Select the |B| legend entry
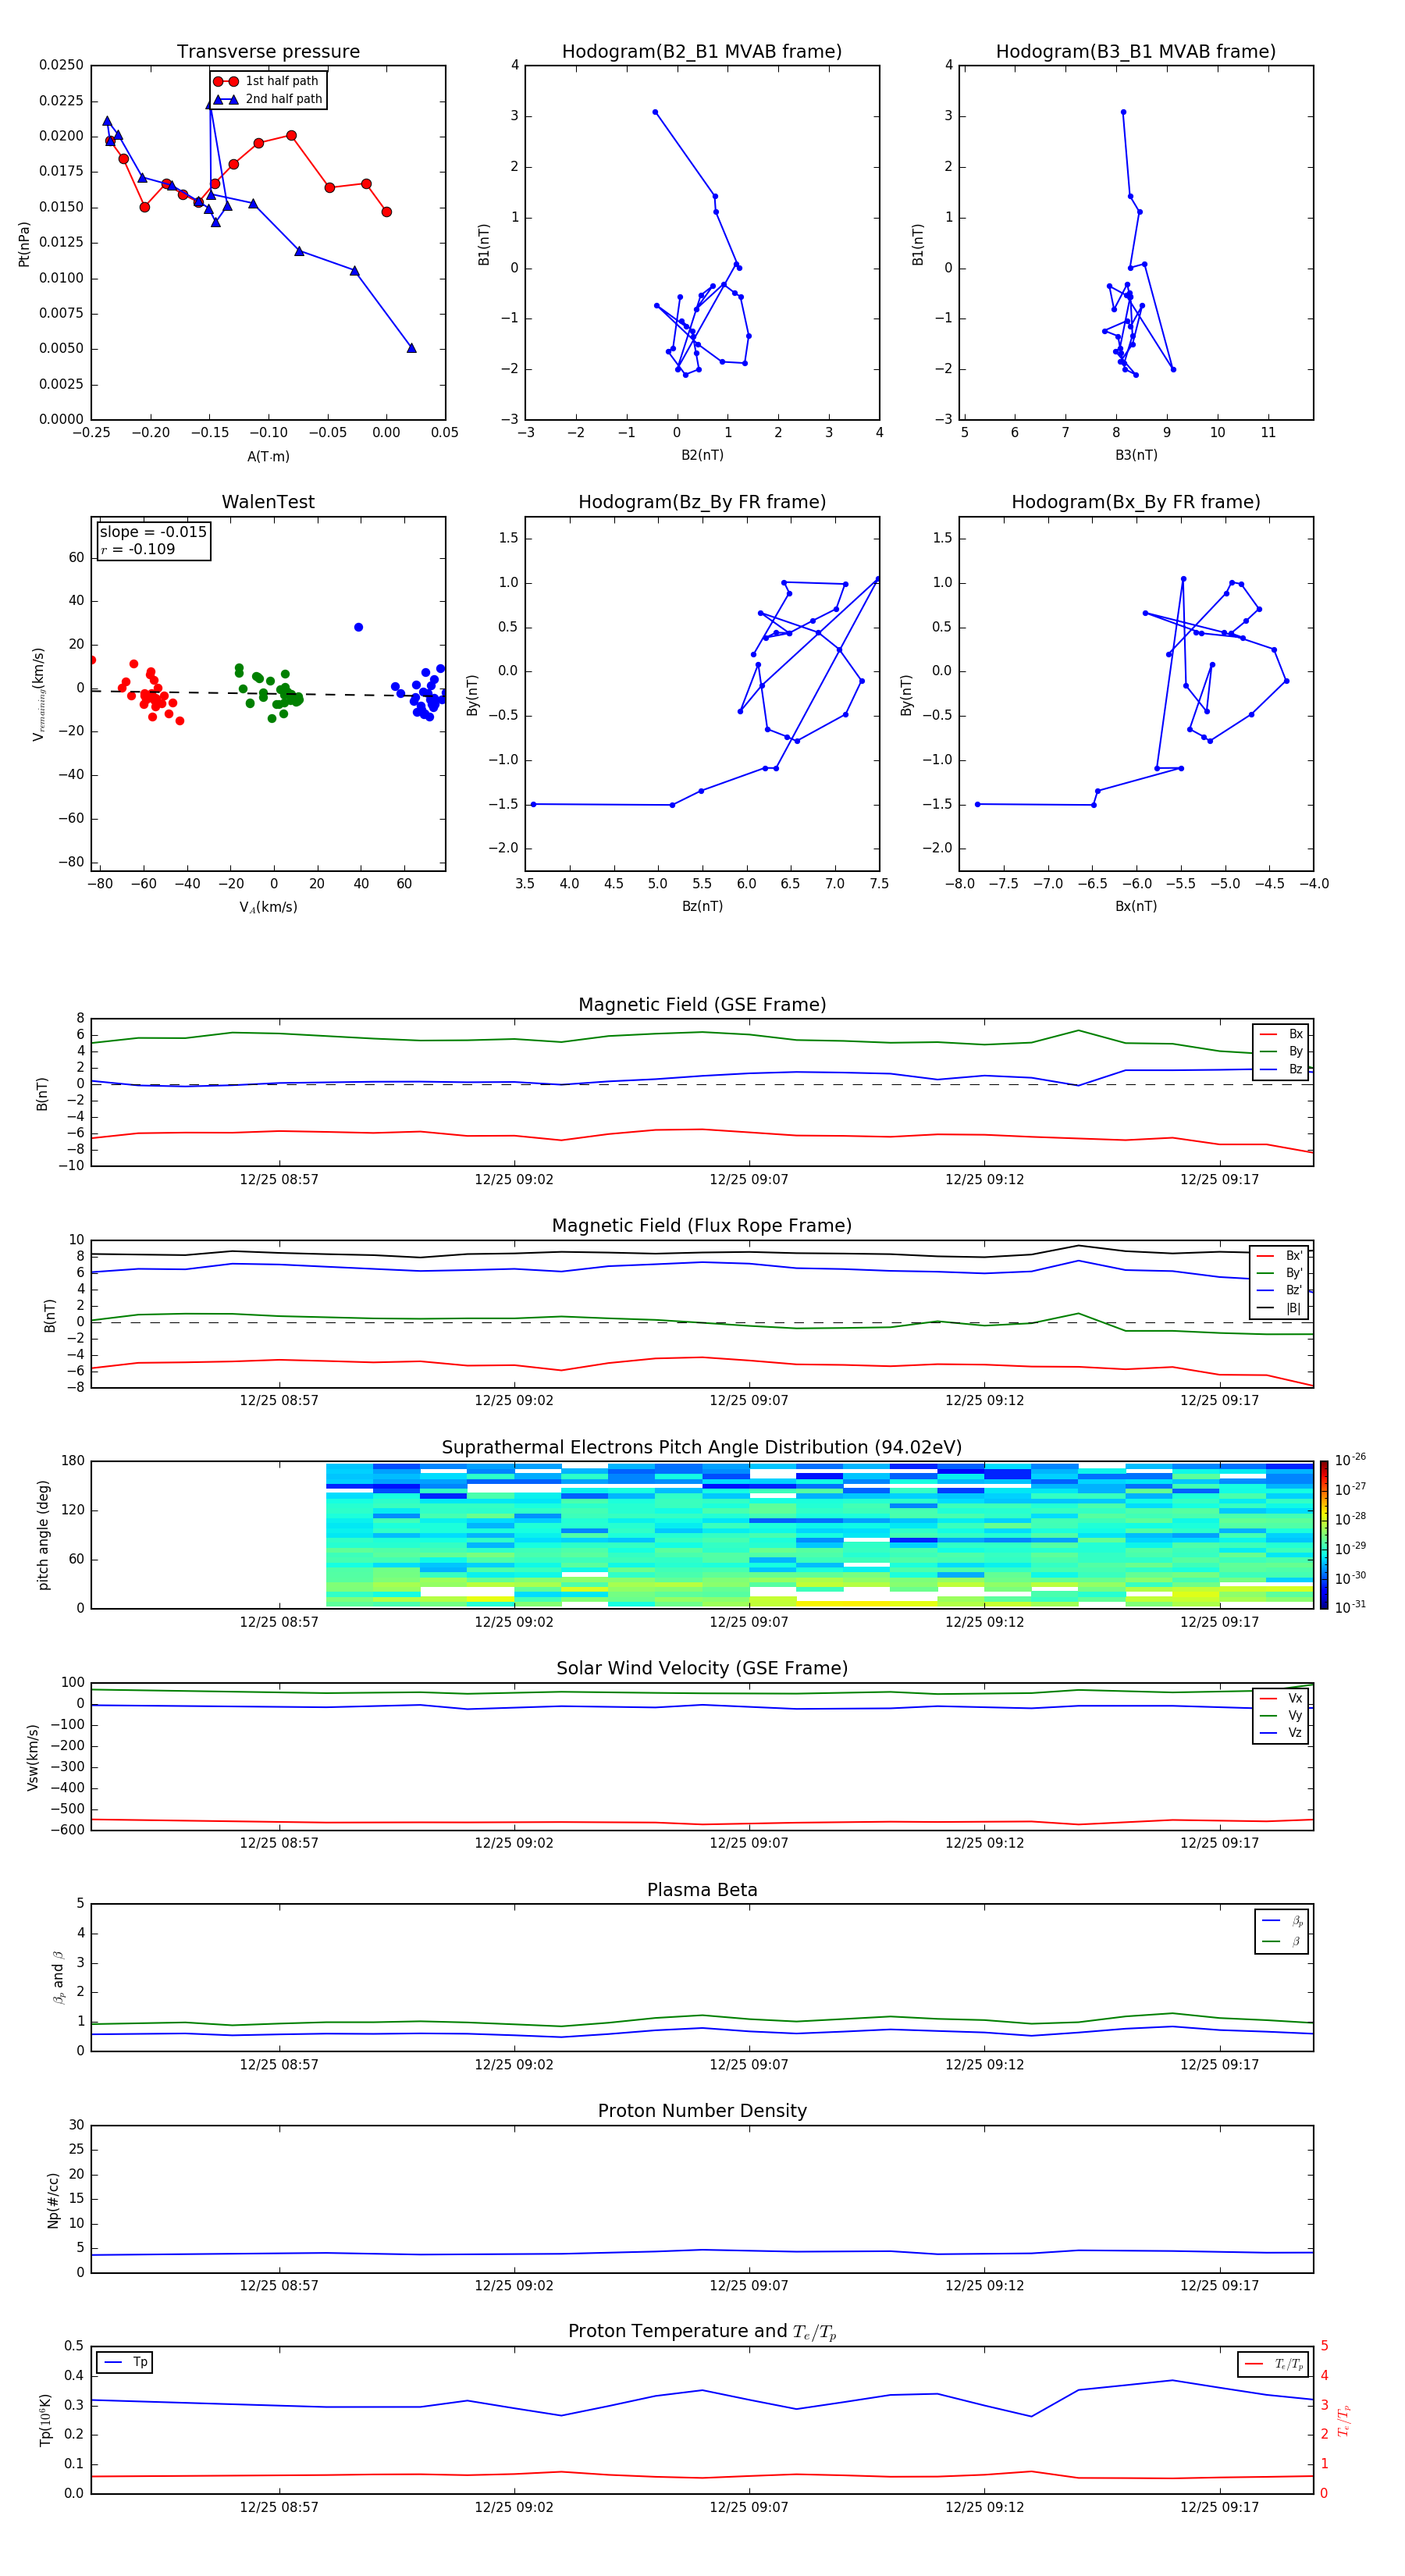 (x=1280, y=1308)
